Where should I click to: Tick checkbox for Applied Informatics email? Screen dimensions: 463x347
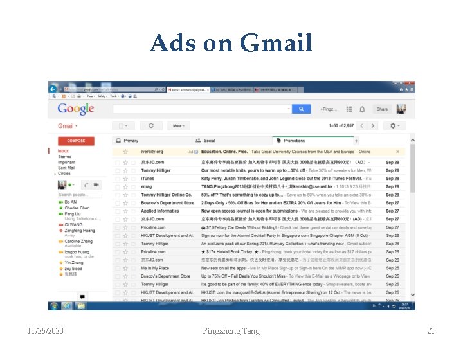click(x=118, y=211)
